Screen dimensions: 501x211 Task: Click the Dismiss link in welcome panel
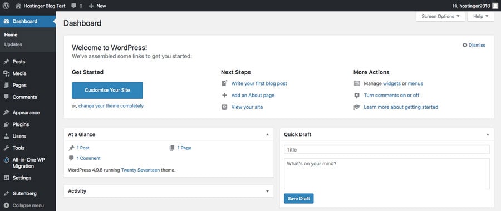pyautogui.click(x=477, y=46)
